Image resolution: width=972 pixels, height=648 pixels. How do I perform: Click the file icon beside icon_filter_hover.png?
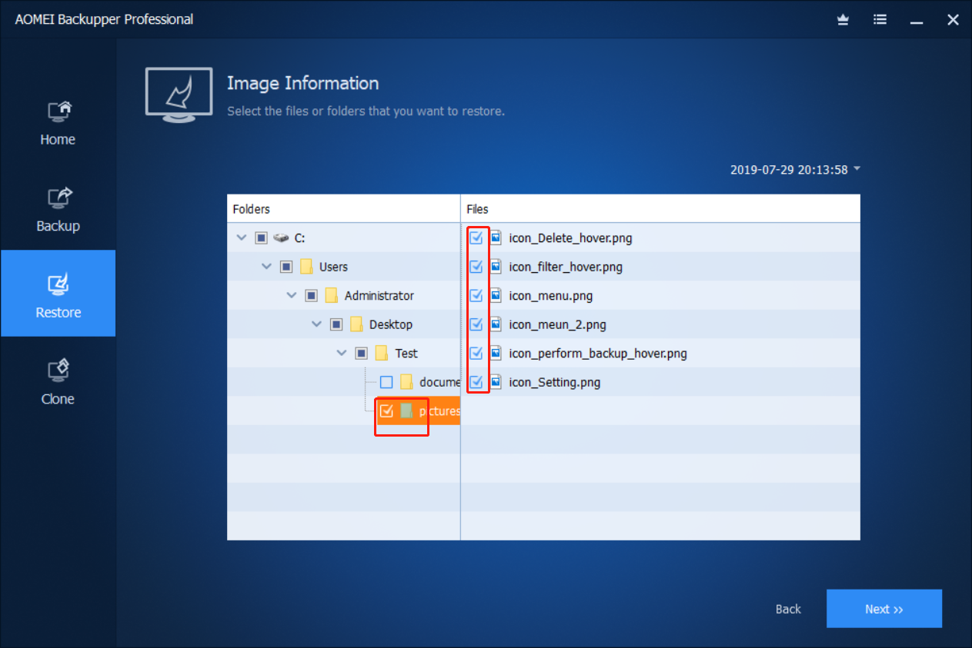coord(495,267)
